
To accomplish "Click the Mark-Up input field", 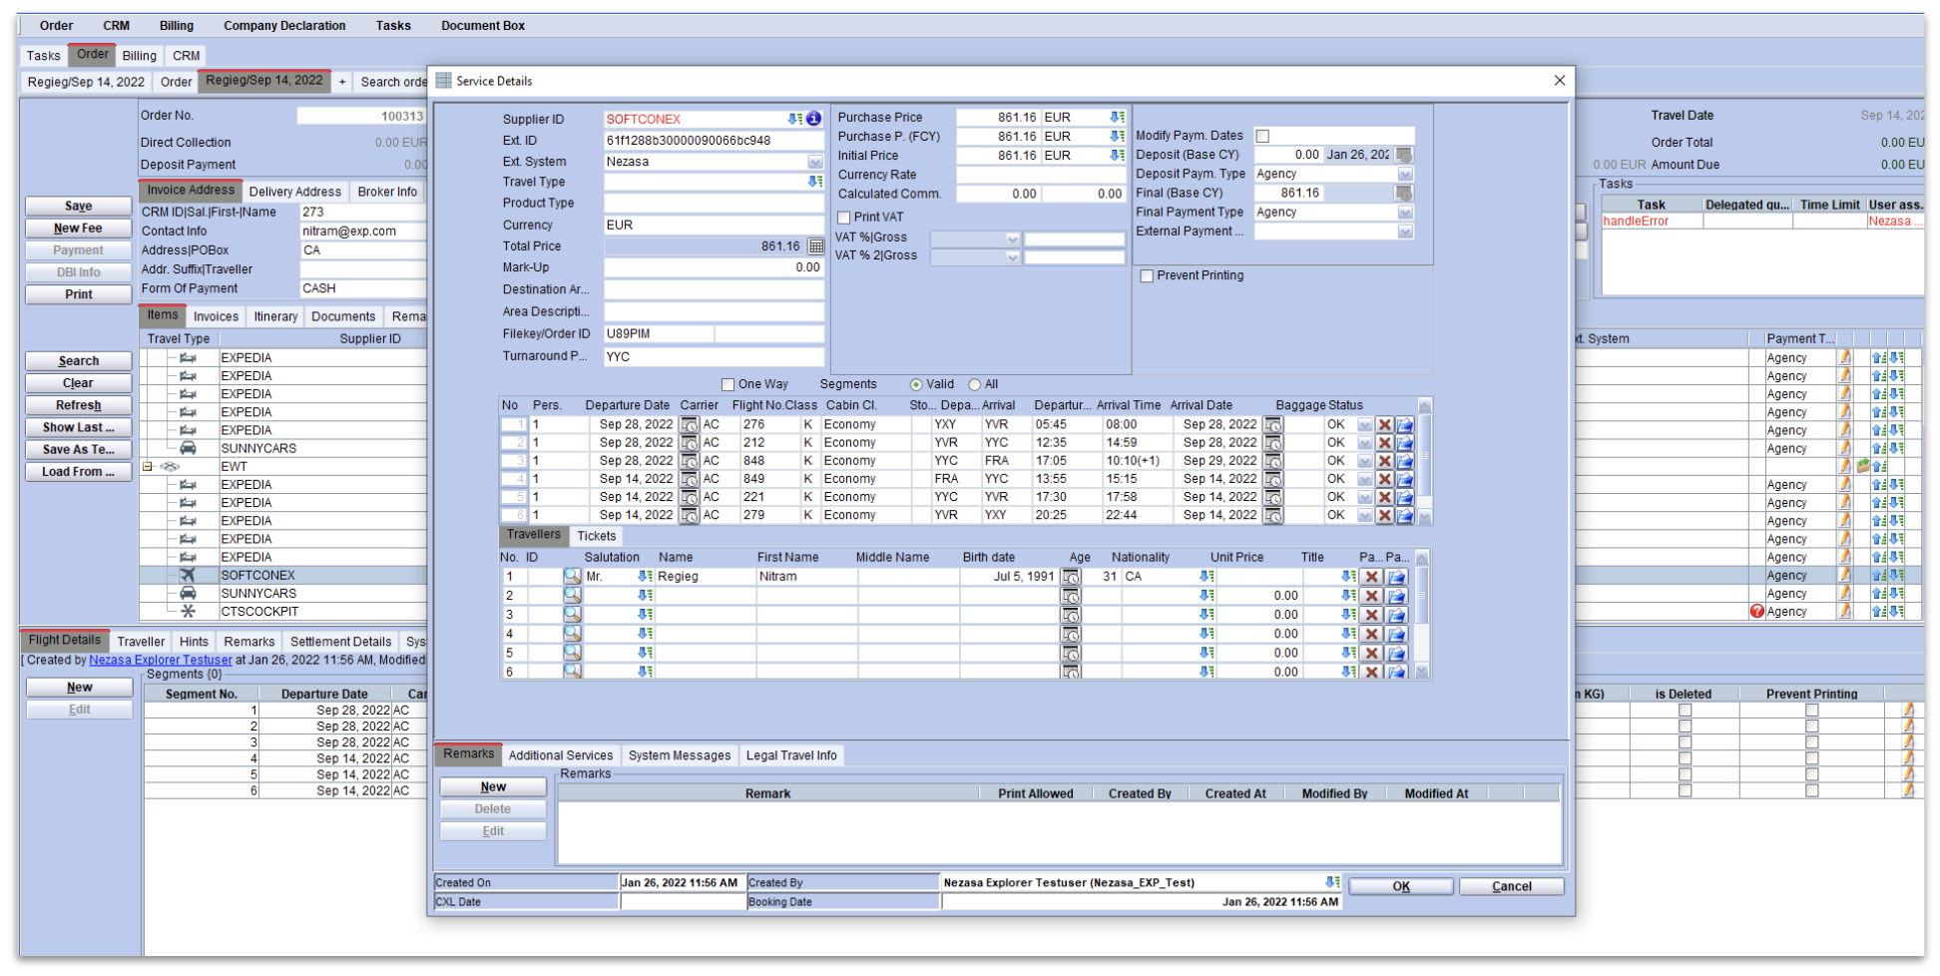I will (x=714, y=268).
